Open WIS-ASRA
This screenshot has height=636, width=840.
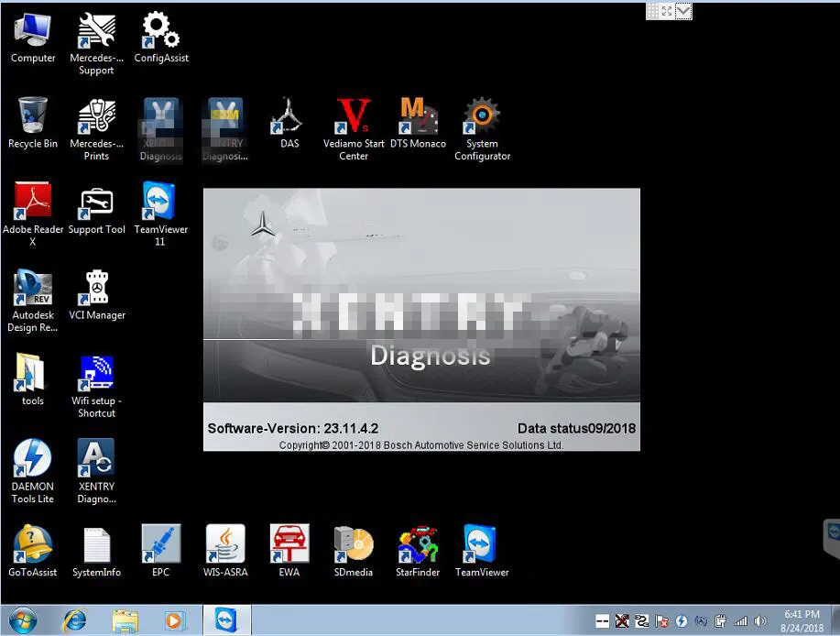[x=225, y=552]
